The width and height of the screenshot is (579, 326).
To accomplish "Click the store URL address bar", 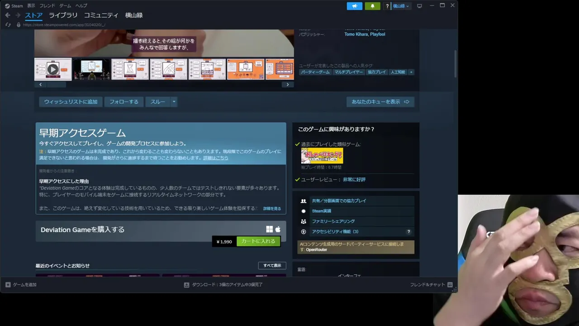I will (x=64, y=25).
